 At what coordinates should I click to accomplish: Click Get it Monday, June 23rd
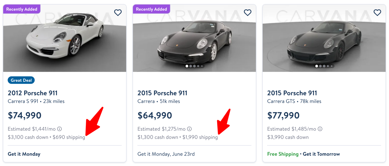click(x=165, y=154)
